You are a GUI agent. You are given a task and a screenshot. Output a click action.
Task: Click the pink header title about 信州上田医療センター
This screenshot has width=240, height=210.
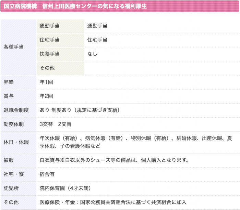click(x=75, y=6)
